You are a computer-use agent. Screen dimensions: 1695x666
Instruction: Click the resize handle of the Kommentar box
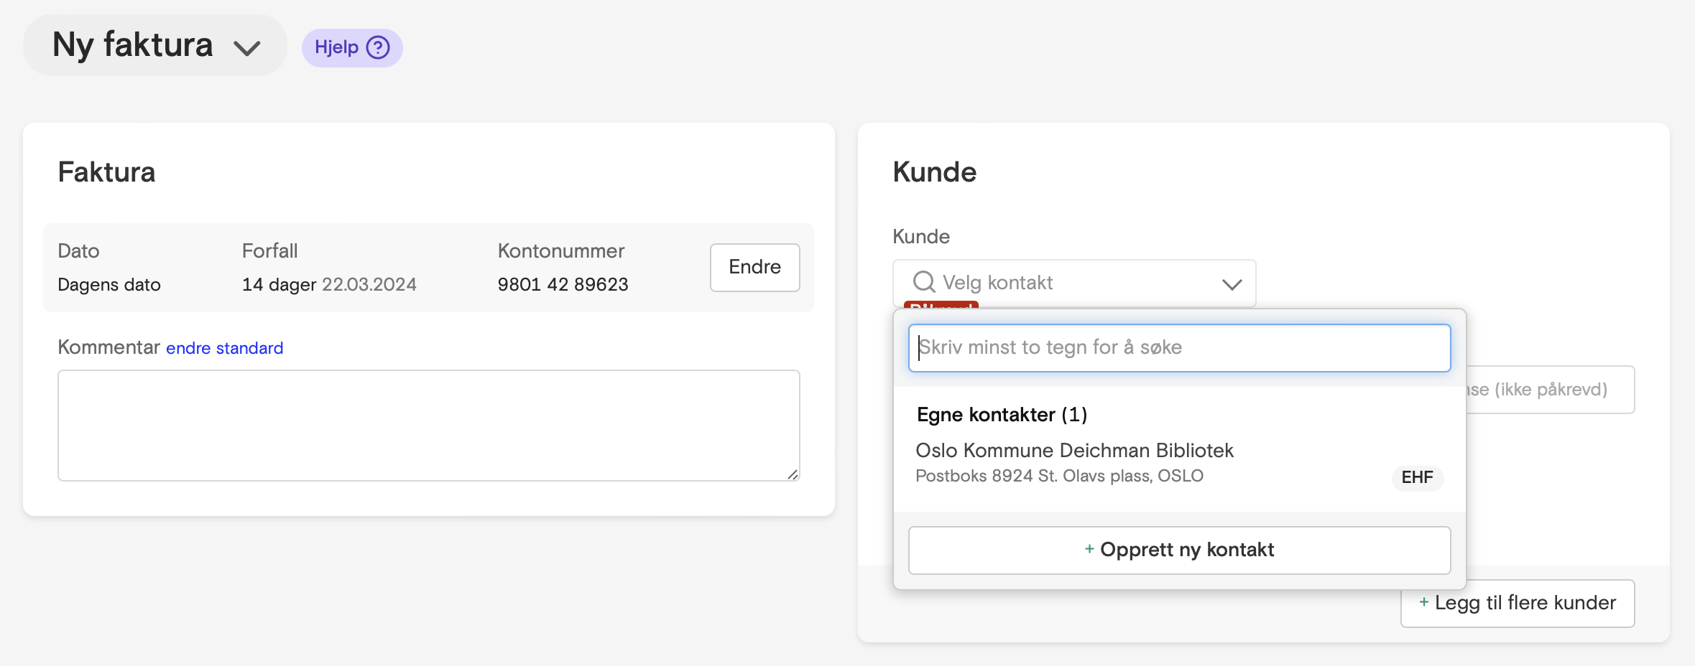pyautogui.click(x=793, y=474)
